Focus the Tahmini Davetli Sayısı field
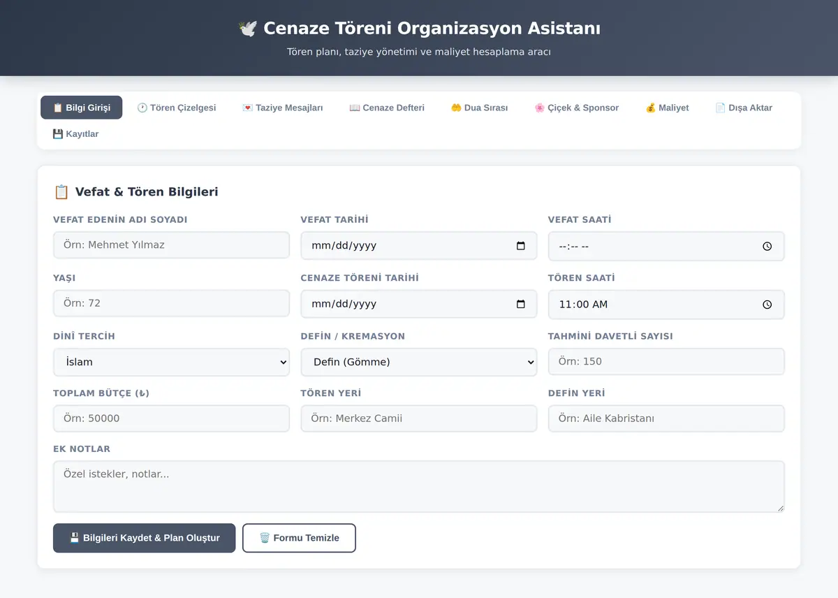Screen dimensions: 838x598 click(x=666, y=361)
